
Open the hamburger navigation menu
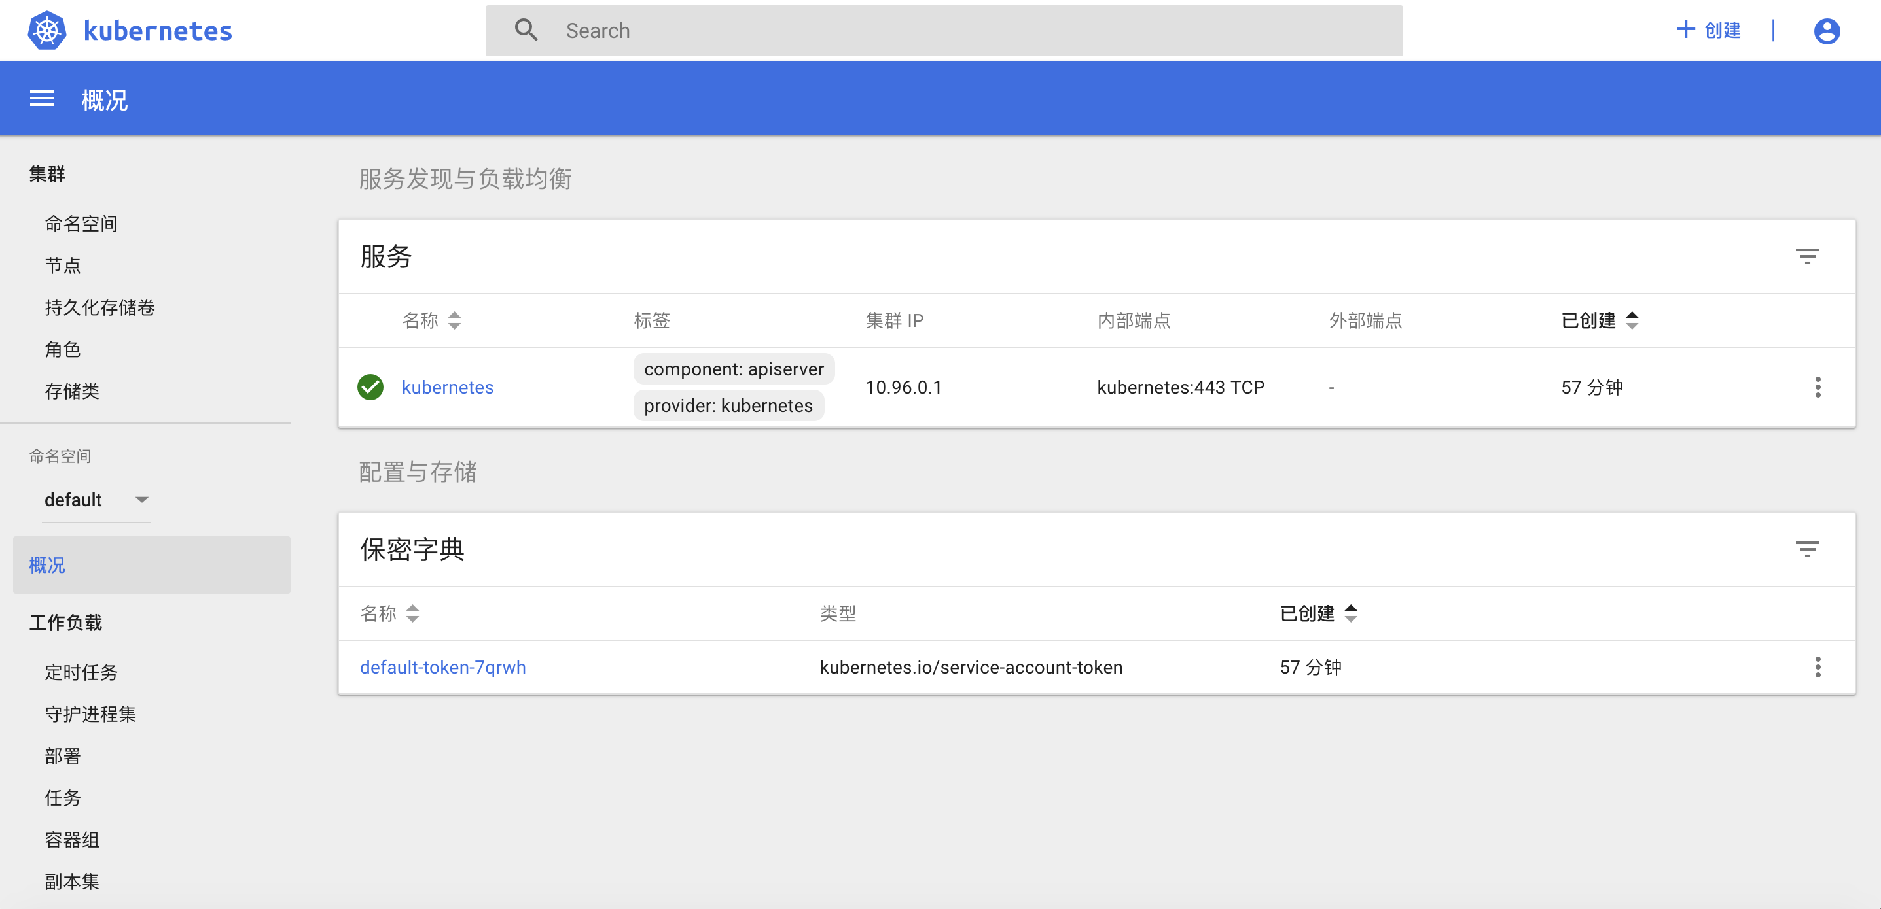tap(41, 99)
